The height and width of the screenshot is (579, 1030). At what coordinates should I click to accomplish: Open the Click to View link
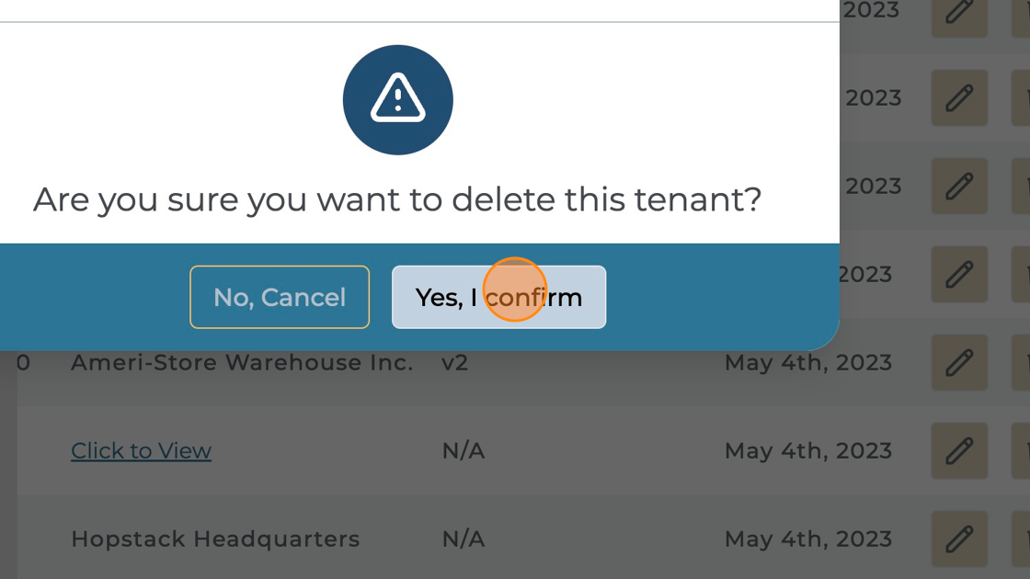pos(141,451)
